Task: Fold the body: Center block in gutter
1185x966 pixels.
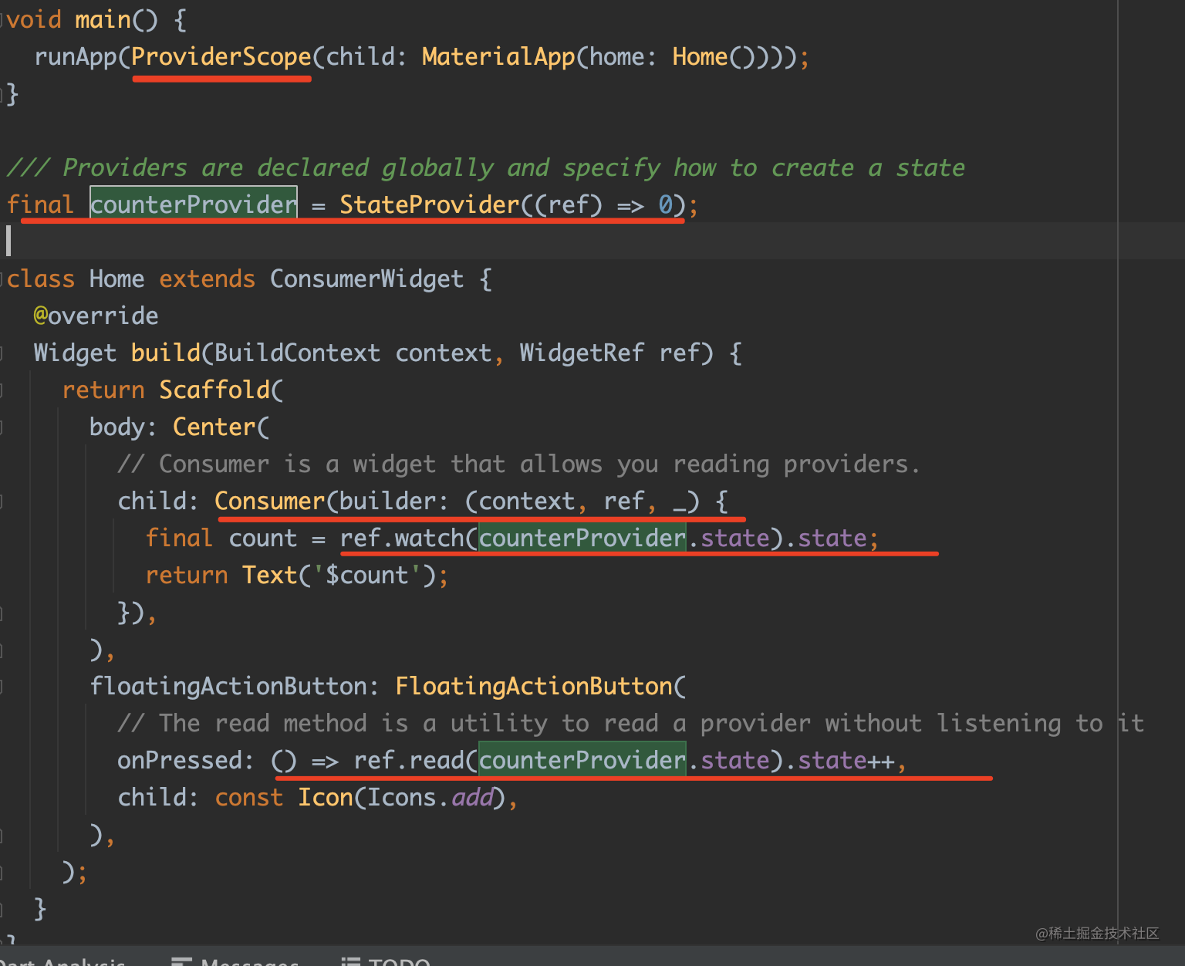Action: [x=2, y=427]
